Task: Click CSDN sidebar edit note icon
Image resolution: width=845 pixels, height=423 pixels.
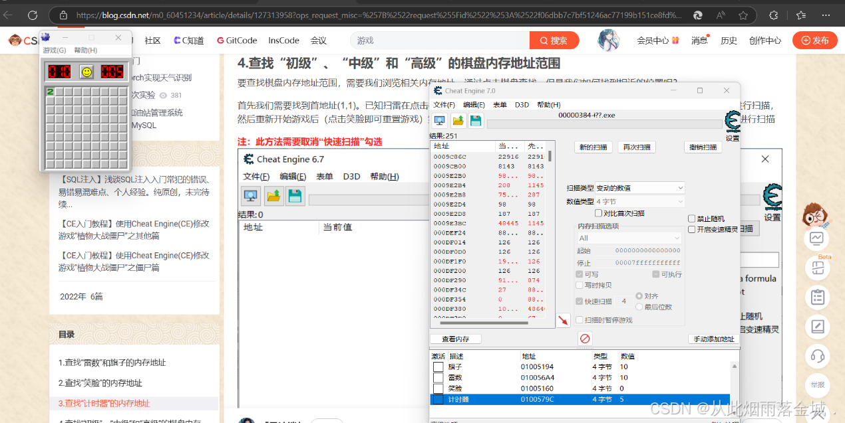Action: [x=817, y=327]
